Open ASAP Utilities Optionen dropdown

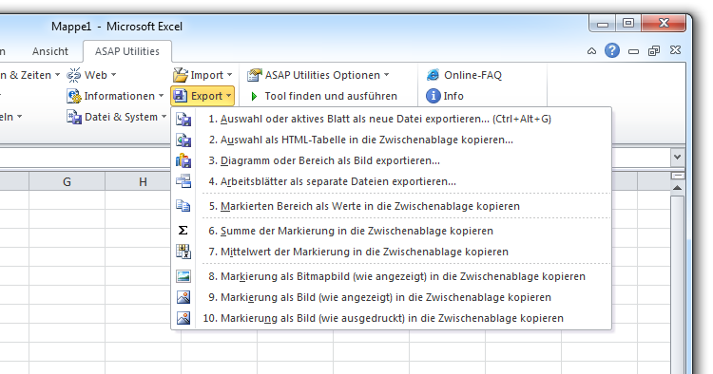[x=387, y=75]
